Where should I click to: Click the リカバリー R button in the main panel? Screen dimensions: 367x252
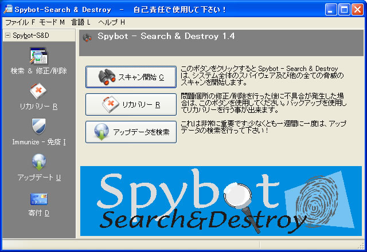pos(131,104)
